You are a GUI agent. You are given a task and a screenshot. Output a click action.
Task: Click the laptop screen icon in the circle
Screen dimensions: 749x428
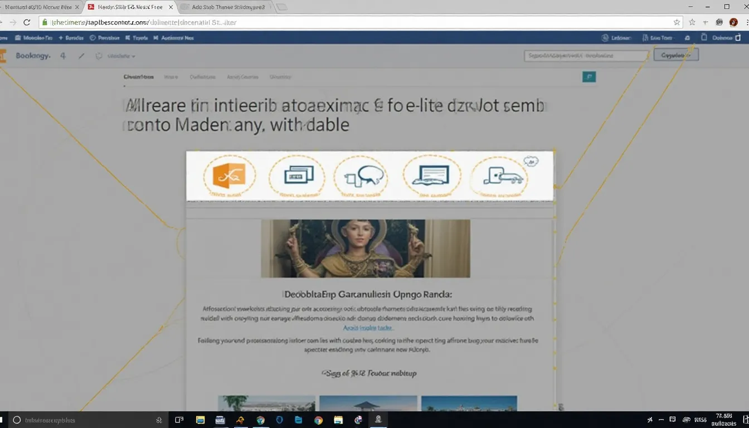tap(431, 175)
